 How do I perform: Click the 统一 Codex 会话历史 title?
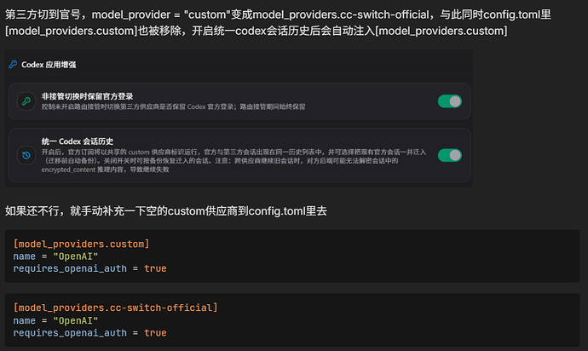pyautogui.click(x=78, y=141)
